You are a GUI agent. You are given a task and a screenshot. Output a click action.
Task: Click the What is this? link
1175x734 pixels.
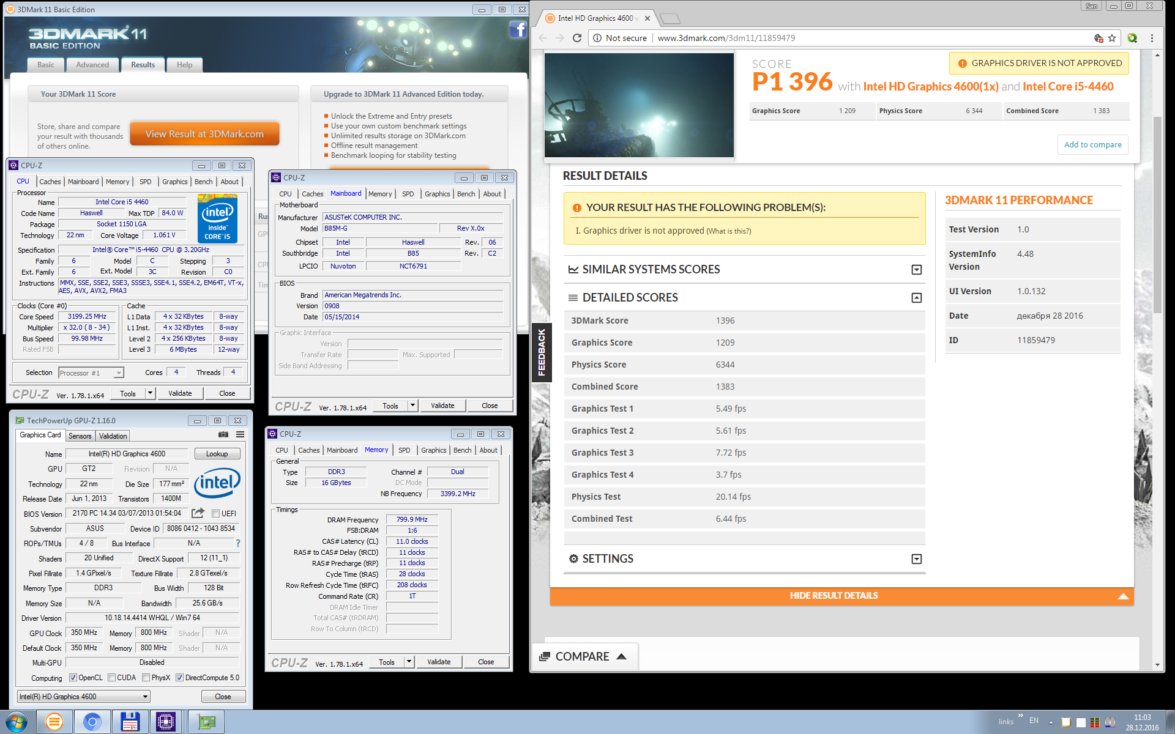click(x=728, y=231)
